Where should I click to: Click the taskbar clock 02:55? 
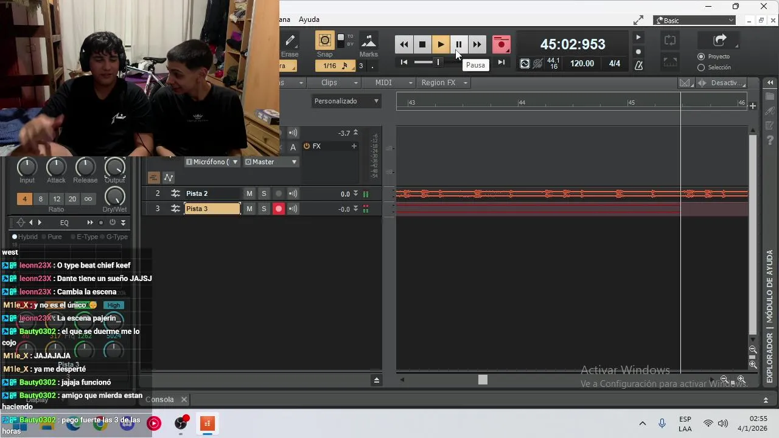coord(758,419)
